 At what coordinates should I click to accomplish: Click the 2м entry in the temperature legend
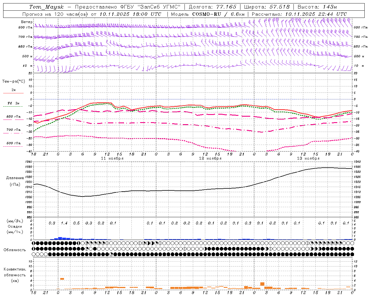14,90
